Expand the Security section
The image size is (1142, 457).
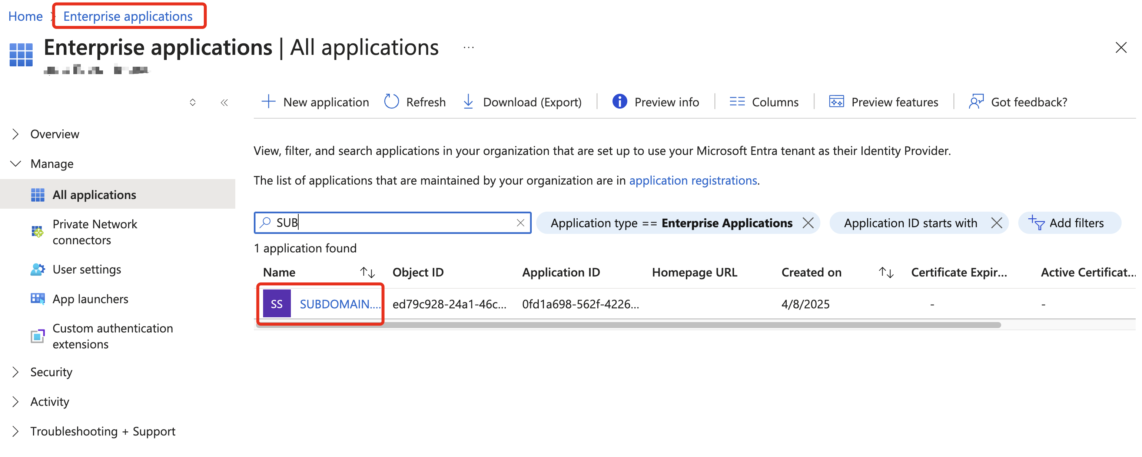51,372
